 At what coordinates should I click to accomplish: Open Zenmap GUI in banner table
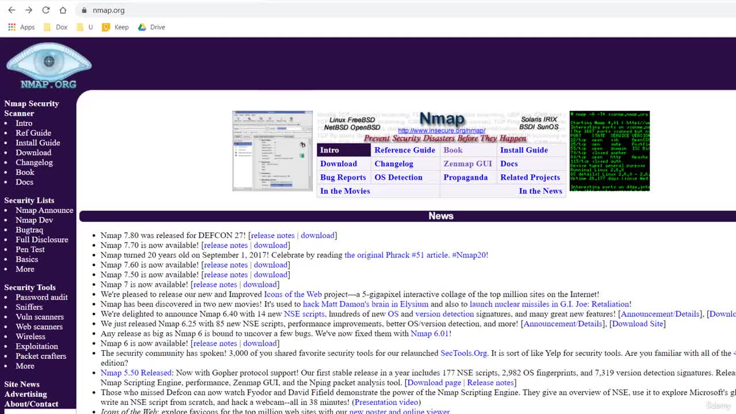pos(467,164)
